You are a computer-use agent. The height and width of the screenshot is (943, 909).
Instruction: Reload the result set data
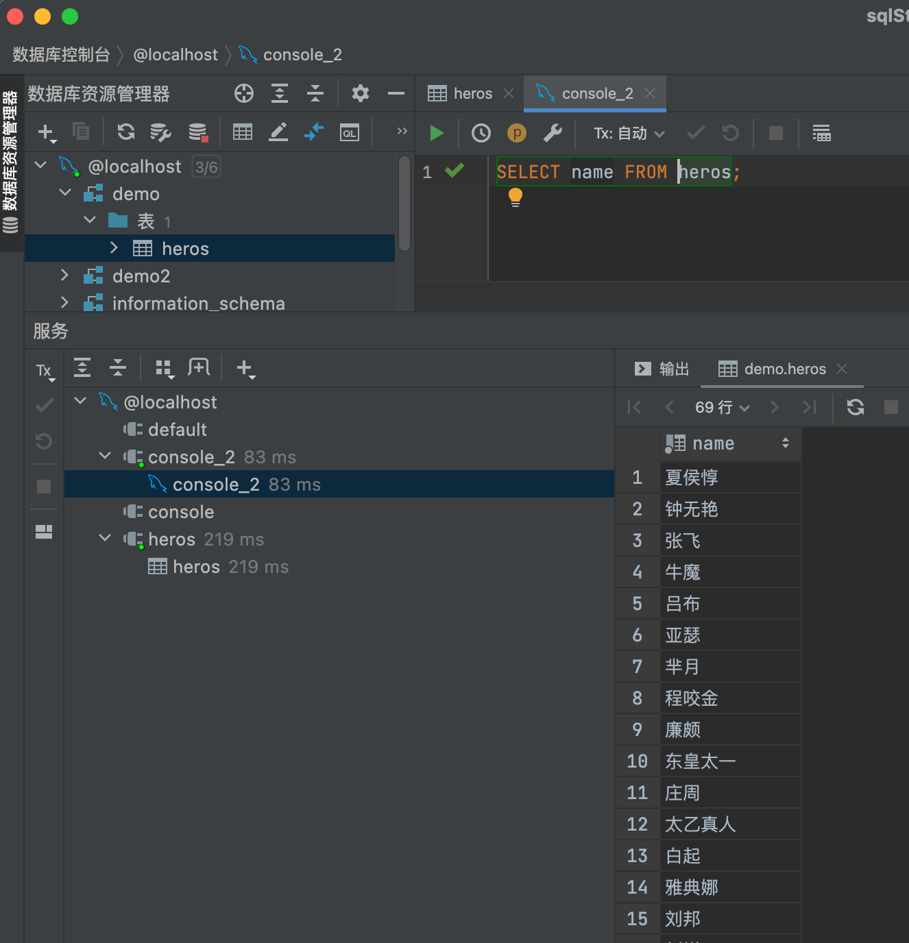click(856, 407)
